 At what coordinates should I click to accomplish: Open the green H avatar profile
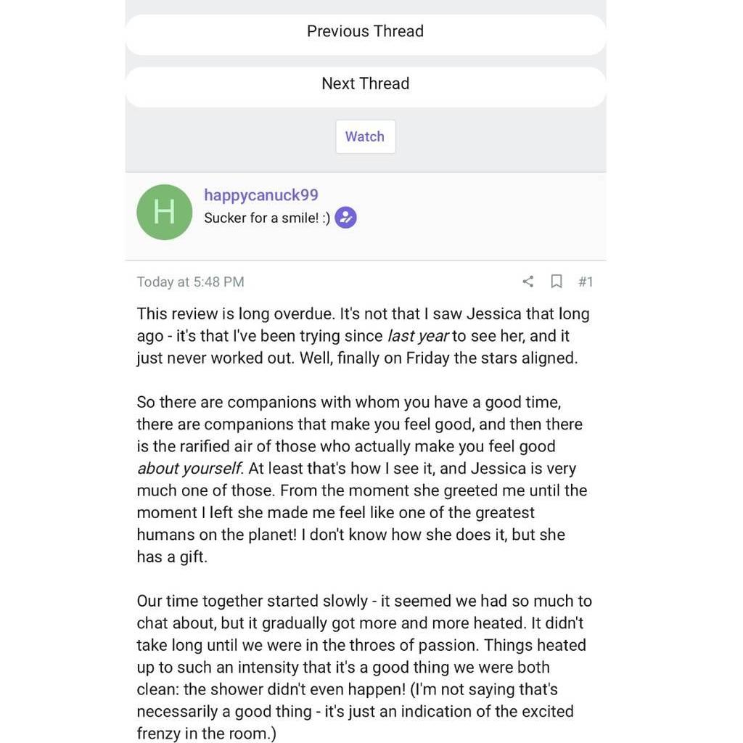click(164, 212)
